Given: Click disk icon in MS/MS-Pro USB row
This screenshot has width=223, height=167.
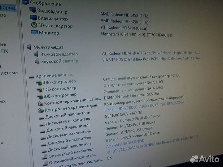Looking at the screenshot, I should tap(43, 139).
